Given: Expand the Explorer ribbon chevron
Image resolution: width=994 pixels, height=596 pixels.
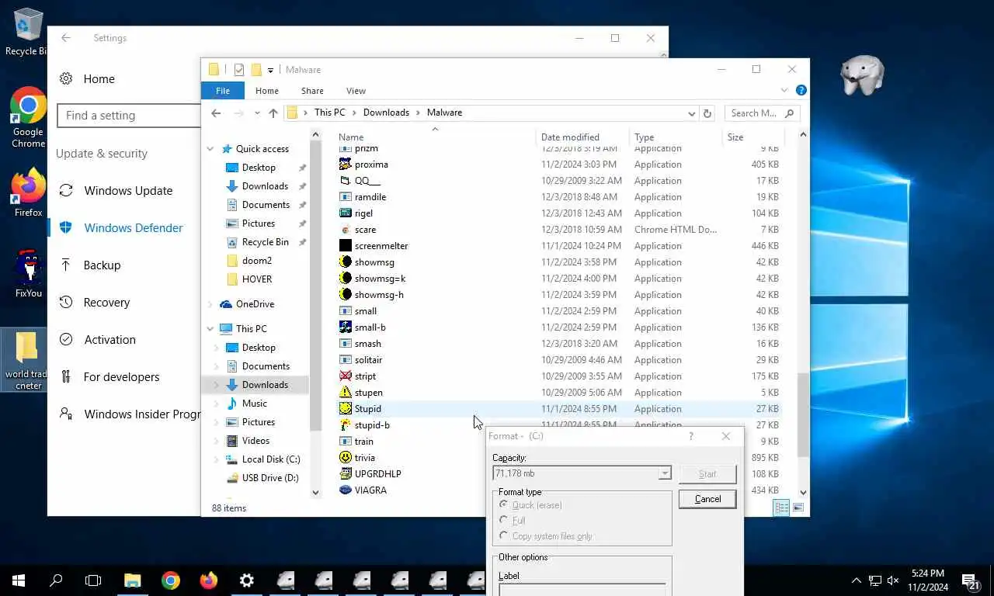Looking at the screenshot, I should click(785, 91).
